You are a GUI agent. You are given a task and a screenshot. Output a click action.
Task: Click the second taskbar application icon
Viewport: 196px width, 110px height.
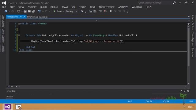pyautogui.click(x=18, y=107)
